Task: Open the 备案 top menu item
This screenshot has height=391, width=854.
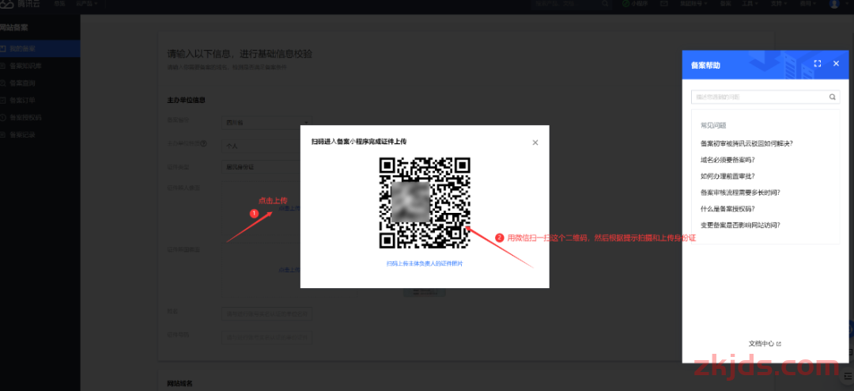Action: (725, 4)
